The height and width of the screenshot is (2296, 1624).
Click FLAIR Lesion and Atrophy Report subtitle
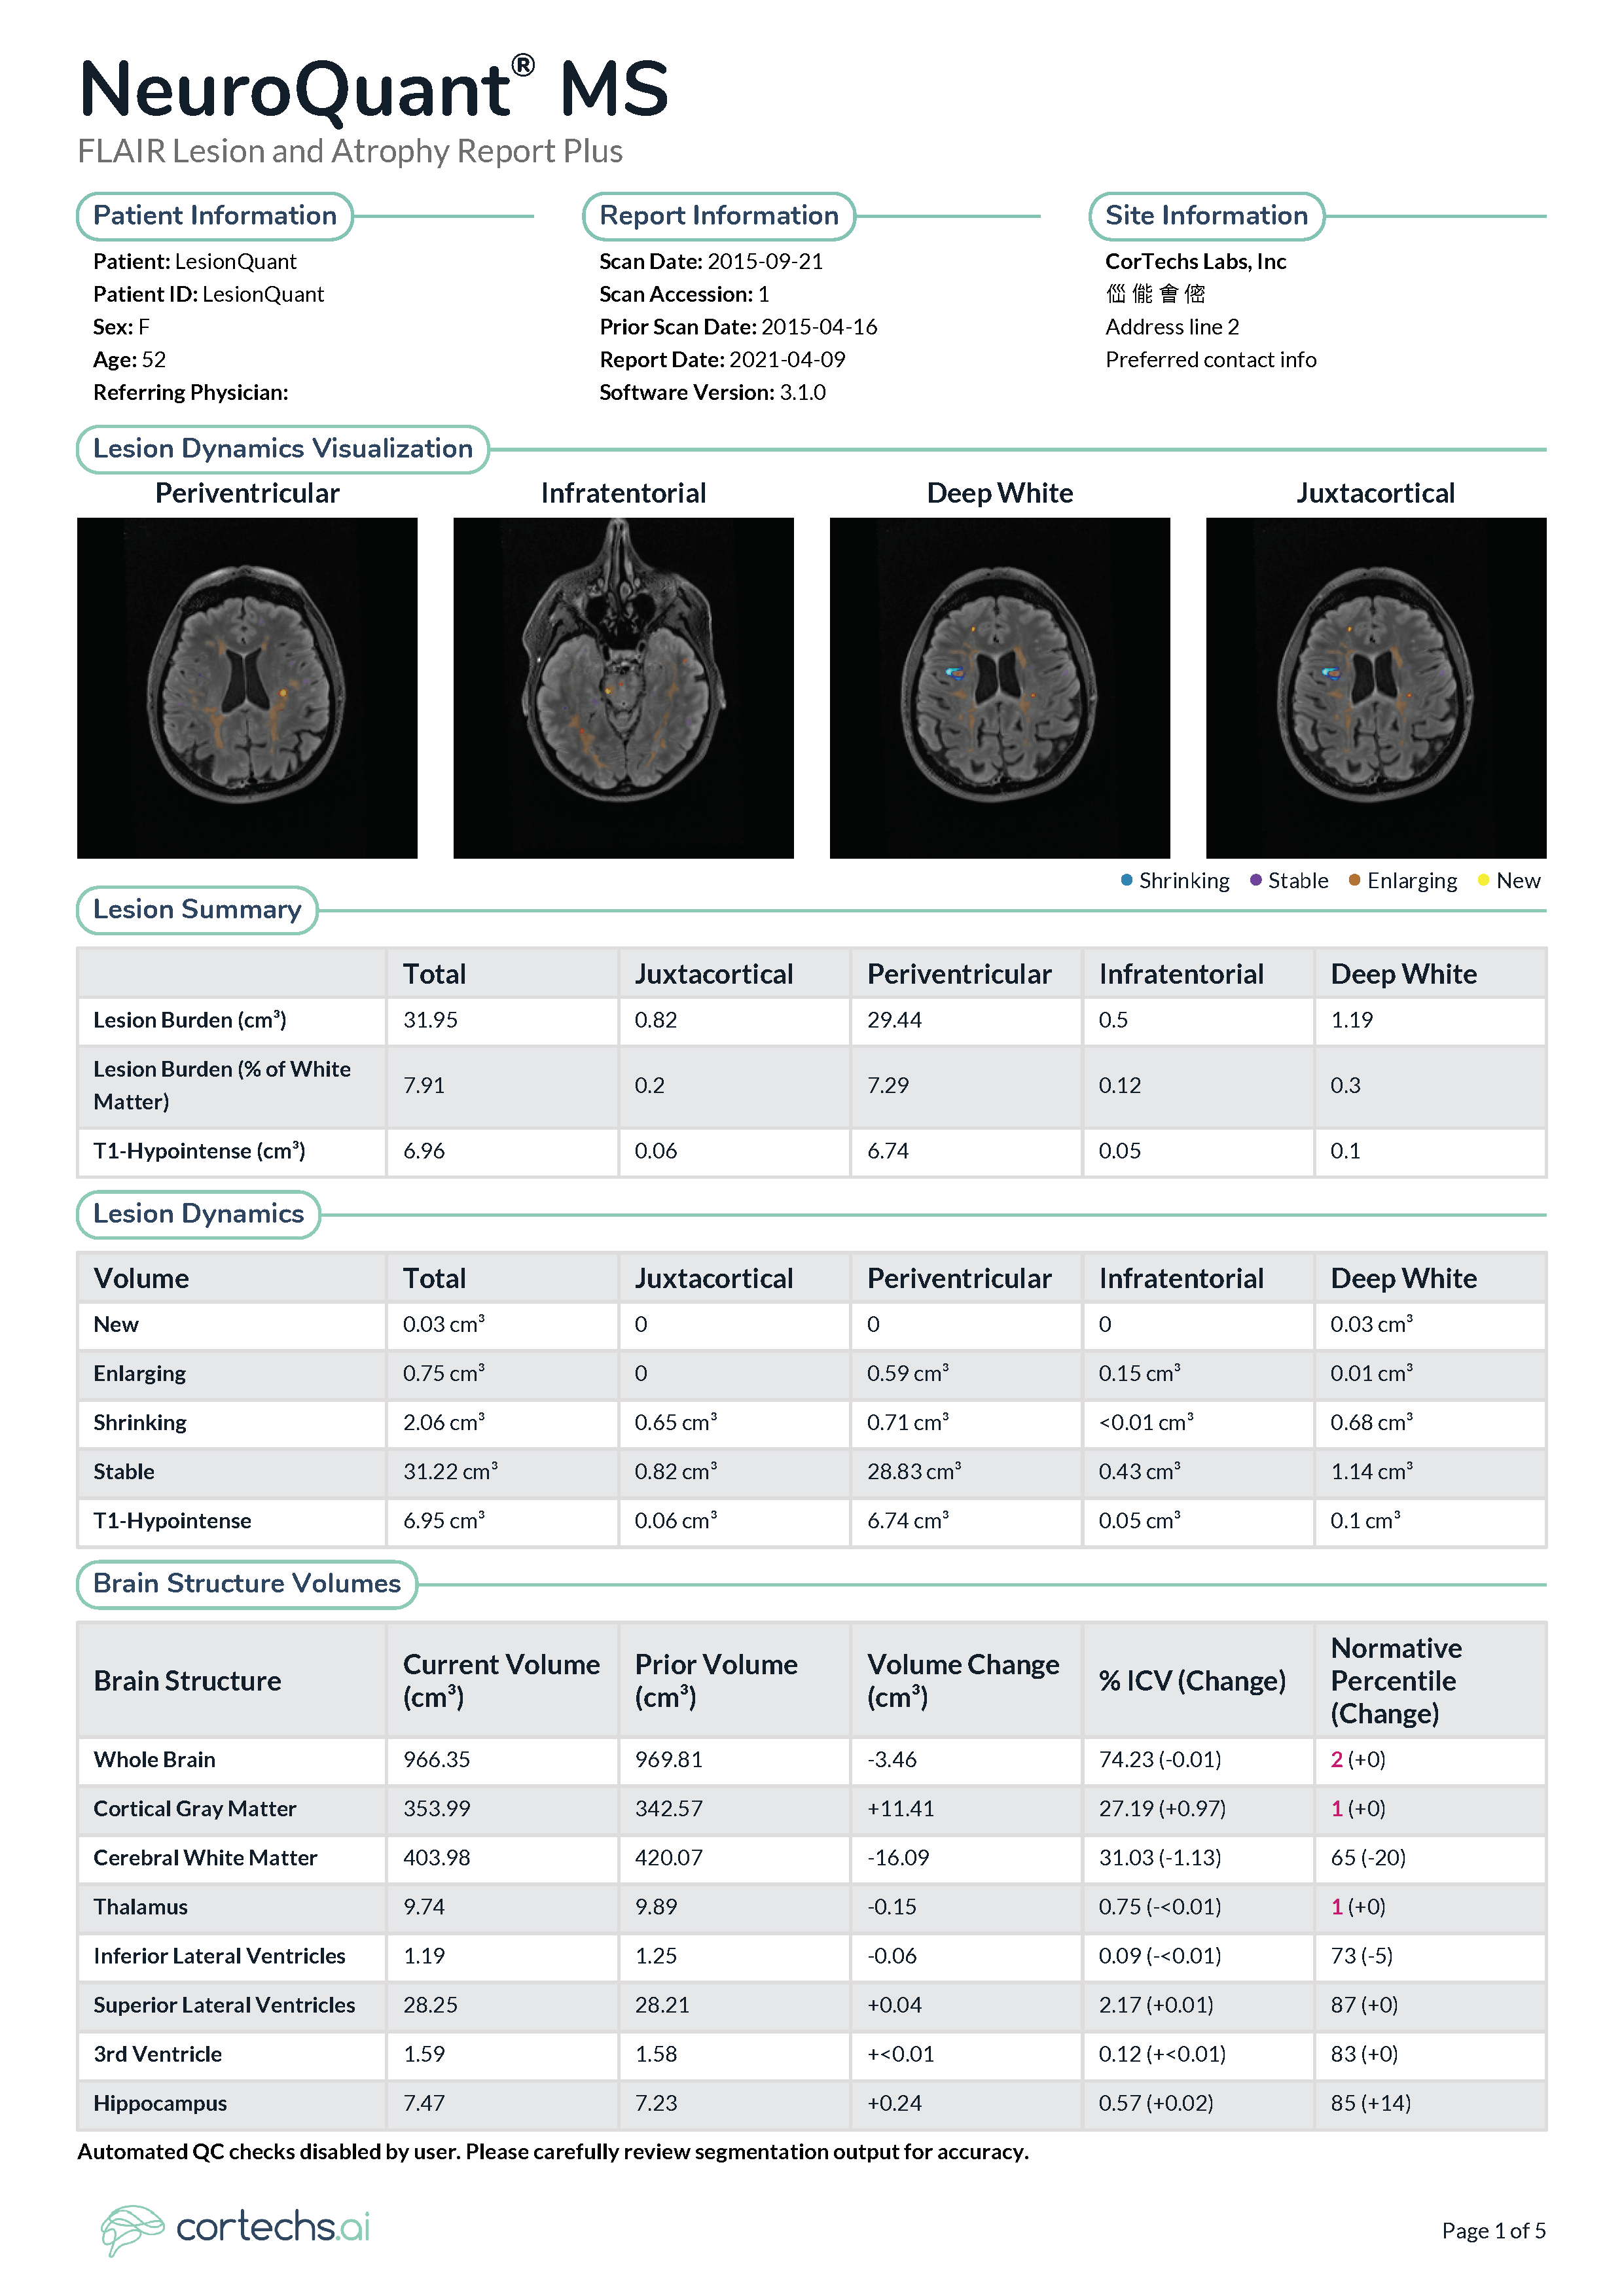click(349, 151)
